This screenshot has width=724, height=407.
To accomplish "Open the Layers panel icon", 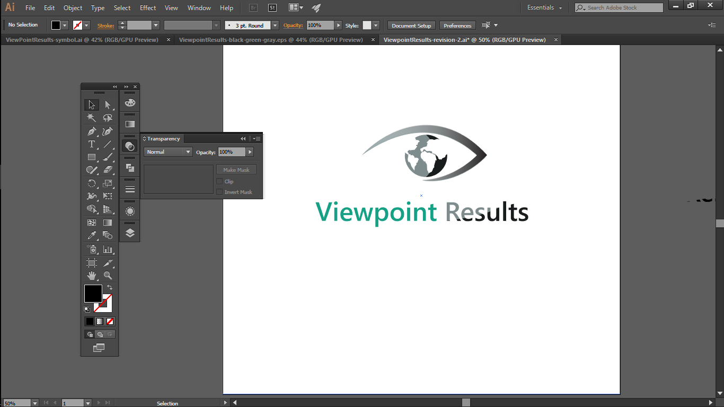I will click(130, 233).
